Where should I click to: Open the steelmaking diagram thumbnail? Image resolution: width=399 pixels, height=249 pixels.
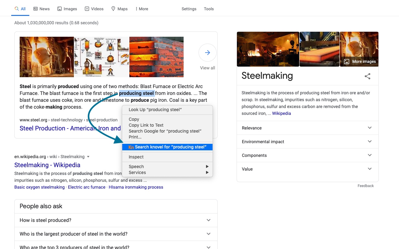(102, 57)
